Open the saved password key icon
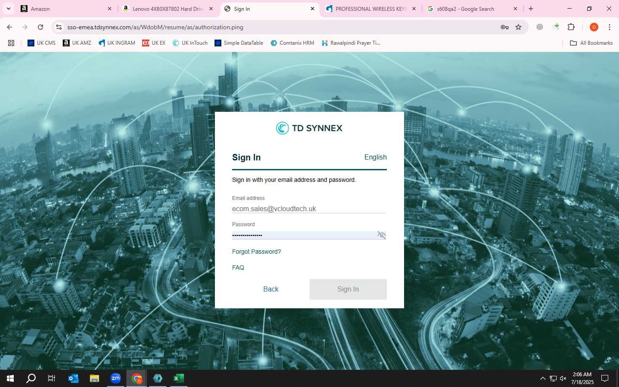Image resolution: width=619 pixels, height=387 pixels. pos(505,27)
